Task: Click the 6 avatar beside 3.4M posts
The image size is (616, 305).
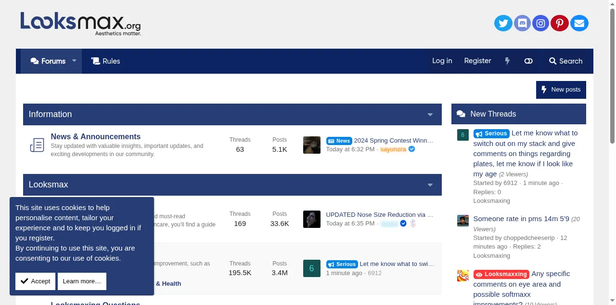Action: [312, 268]
